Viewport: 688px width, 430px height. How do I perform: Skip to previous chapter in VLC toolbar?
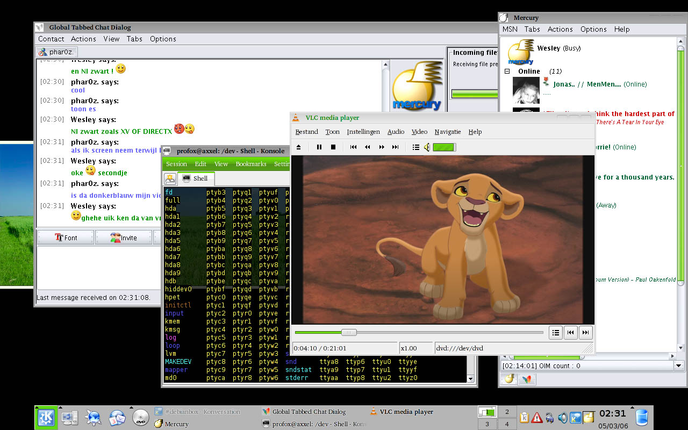click(x=353, y=147)
